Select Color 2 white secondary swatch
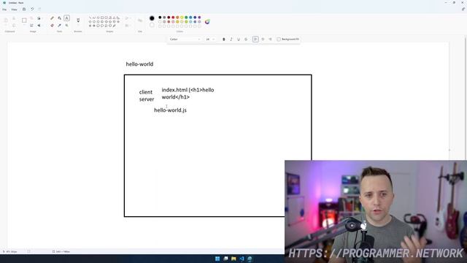467x263 pixels. (x=152, y=26)
